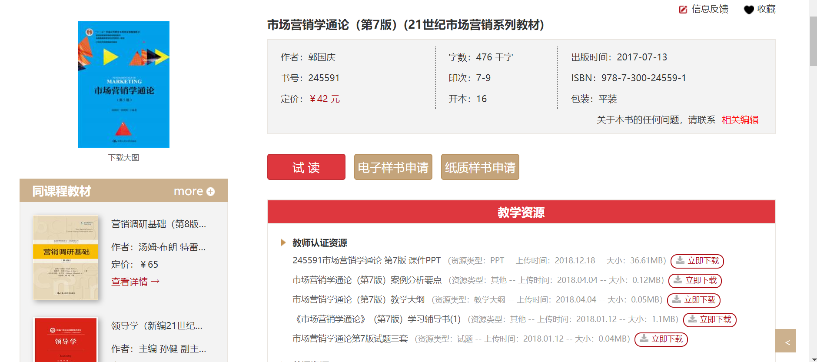This screenshot has height=362, width=817.
Task: Click download icon for 试题三套 resource
Action: point(644,339)
